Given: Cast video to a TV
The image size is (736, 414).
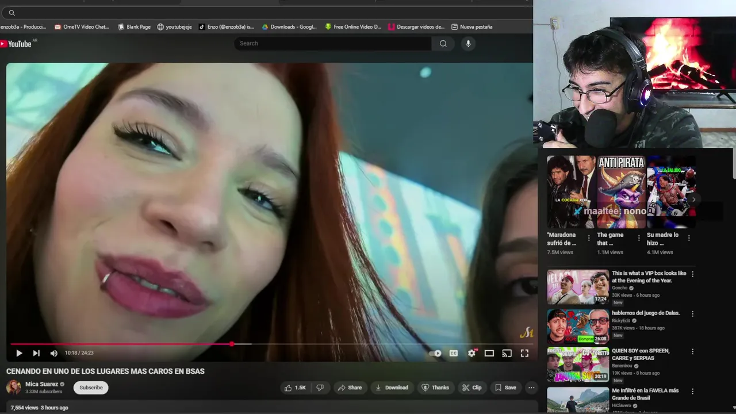Looking at the screenshot, I should pos(507,353).
